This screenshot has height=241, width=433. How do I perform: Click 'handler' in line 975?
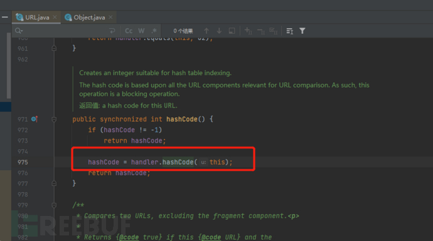pos(144,162)
